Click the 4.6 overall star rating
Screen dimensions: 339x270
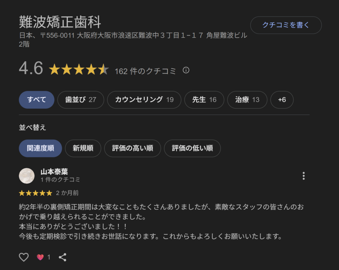coord(79,70)
